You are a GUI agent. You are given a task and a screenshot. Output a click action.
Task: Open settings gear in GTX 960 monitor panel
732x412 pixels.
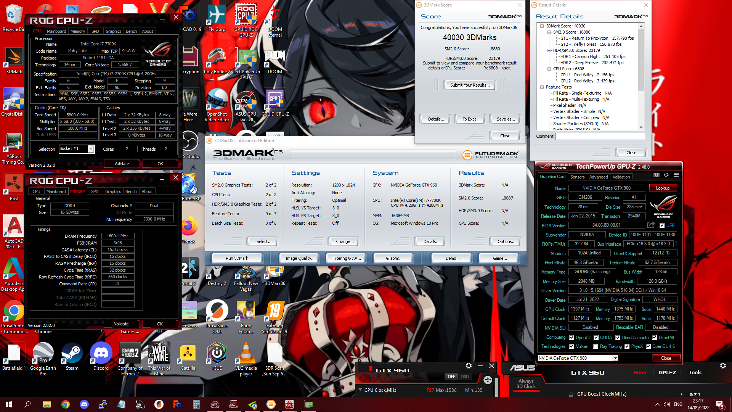(x=469, y=366)
